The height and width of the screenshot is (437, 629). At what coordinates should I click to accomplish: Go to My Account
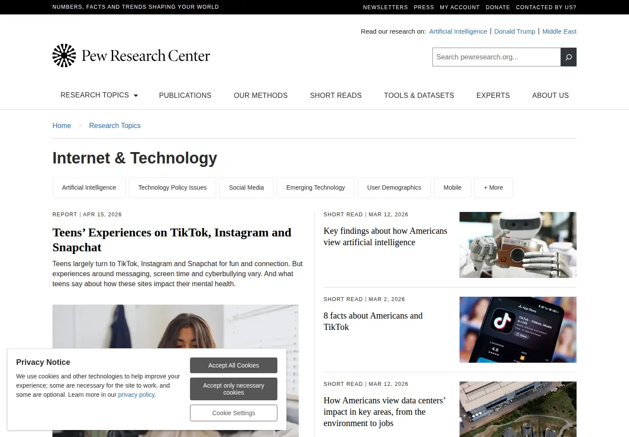pos(460,7)
